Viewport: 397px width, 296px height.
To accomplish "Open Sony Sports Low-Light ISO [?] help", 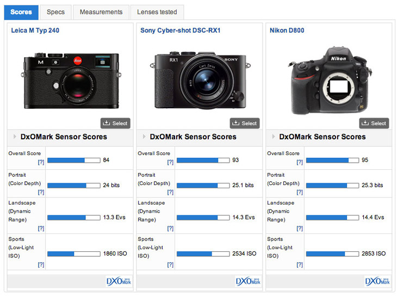I will click(x=170, y=265).
